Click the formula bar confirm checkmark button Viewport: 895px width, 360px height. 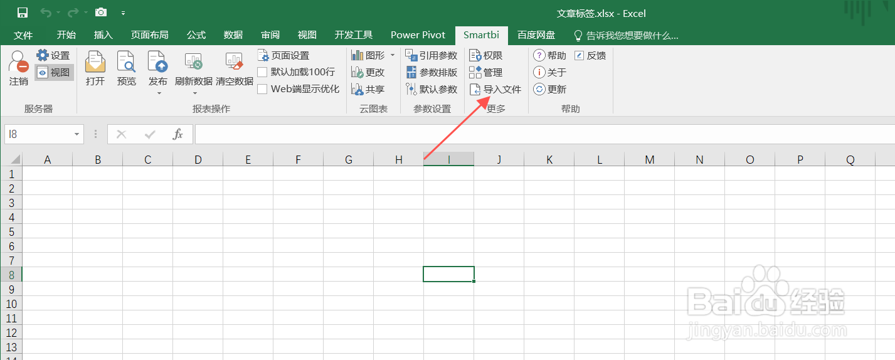[150, 134]
